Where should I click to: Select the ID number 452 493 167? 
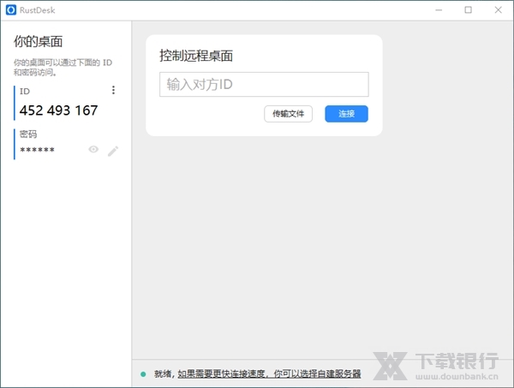pos(58,110)
